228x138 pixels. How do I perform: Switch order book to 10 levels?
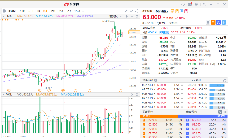pos(225,112)
